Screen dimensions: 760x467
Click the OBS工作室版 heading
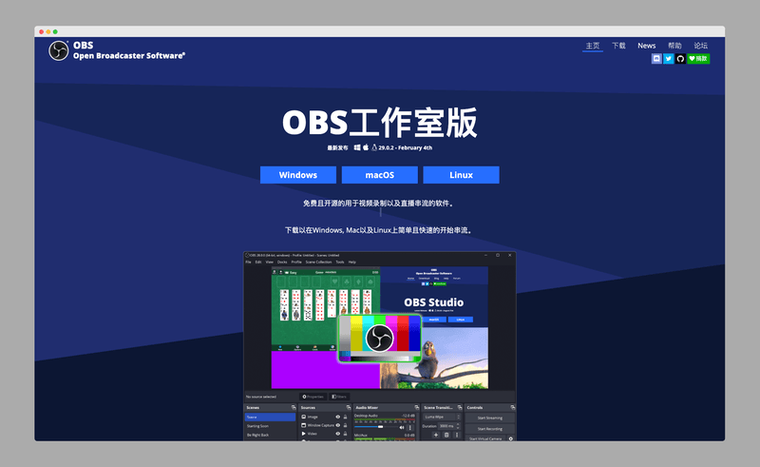point(379,123)
